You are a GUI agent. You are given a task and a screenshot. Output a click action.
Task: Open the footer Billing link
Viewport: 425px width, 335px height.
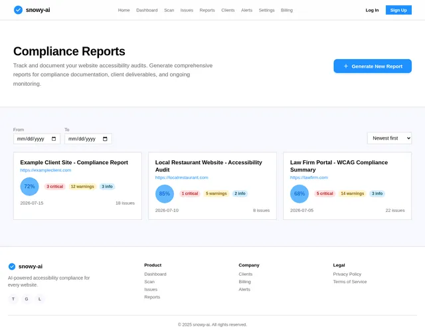click(x=245, y=282)
